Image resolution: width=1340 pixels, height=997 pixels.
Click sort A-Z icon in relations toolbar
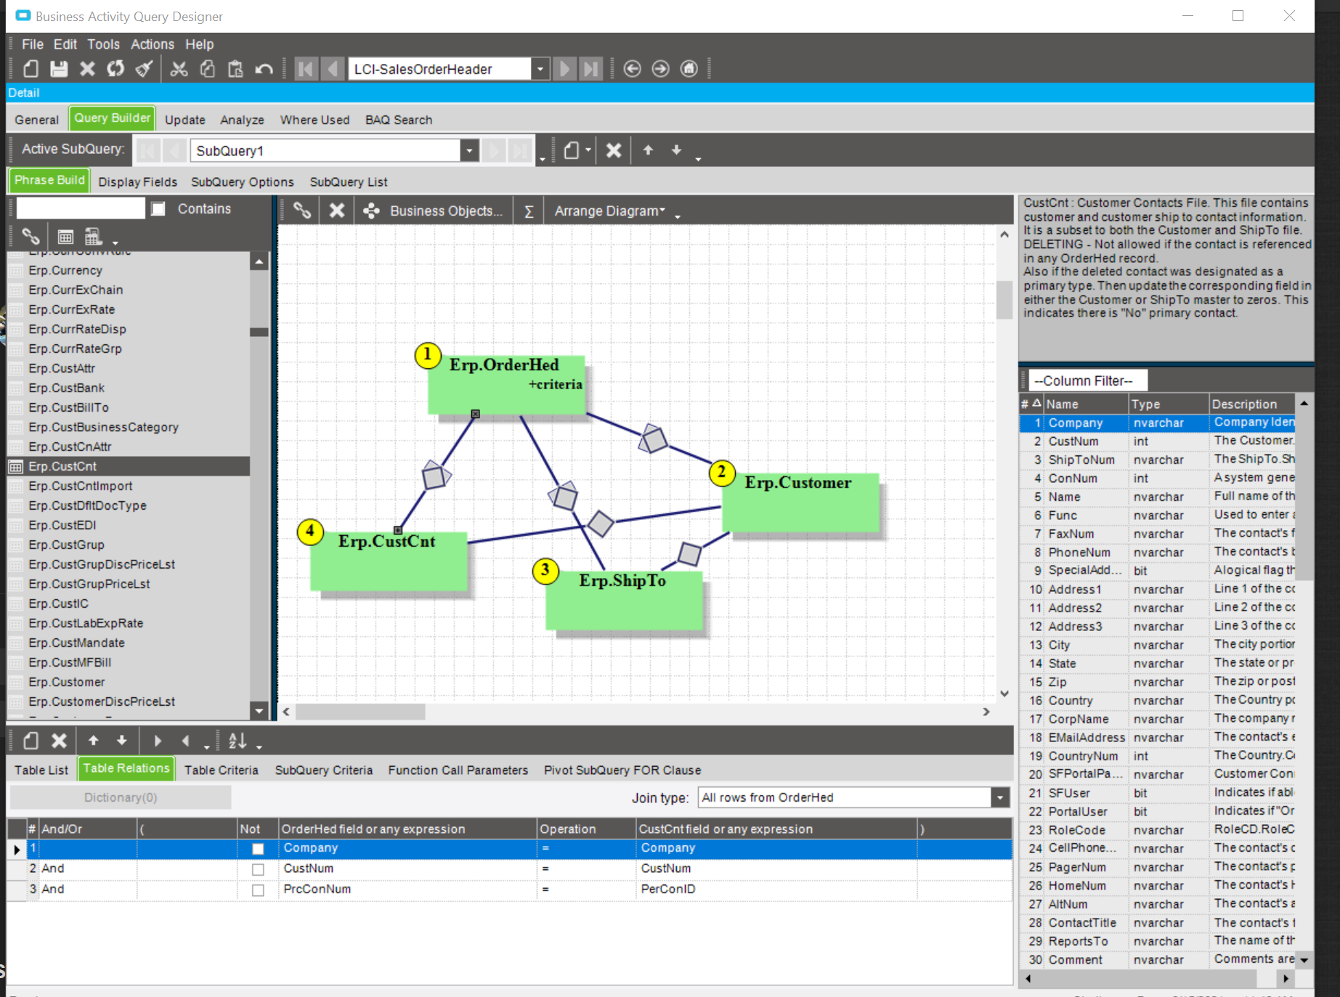[x=237, y=741]
